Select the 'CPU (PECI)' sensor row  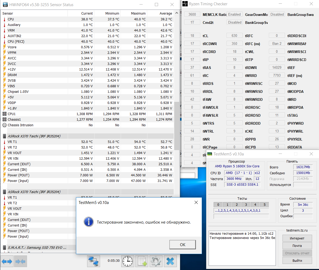[87, 41]
